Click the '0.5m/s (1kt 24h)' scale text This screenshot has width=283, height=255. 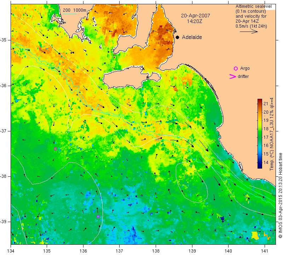[251, 26]
